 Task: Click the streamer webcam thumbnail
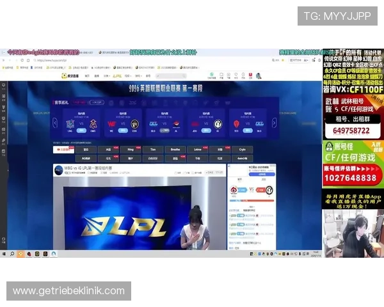tap(353, 233)
